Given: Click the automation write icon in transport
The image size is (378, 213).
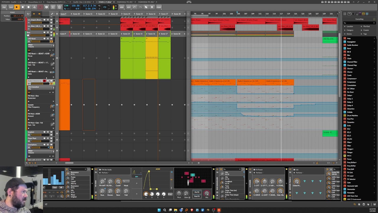Looking at the screenshot, I should click(x=34, y=7).
